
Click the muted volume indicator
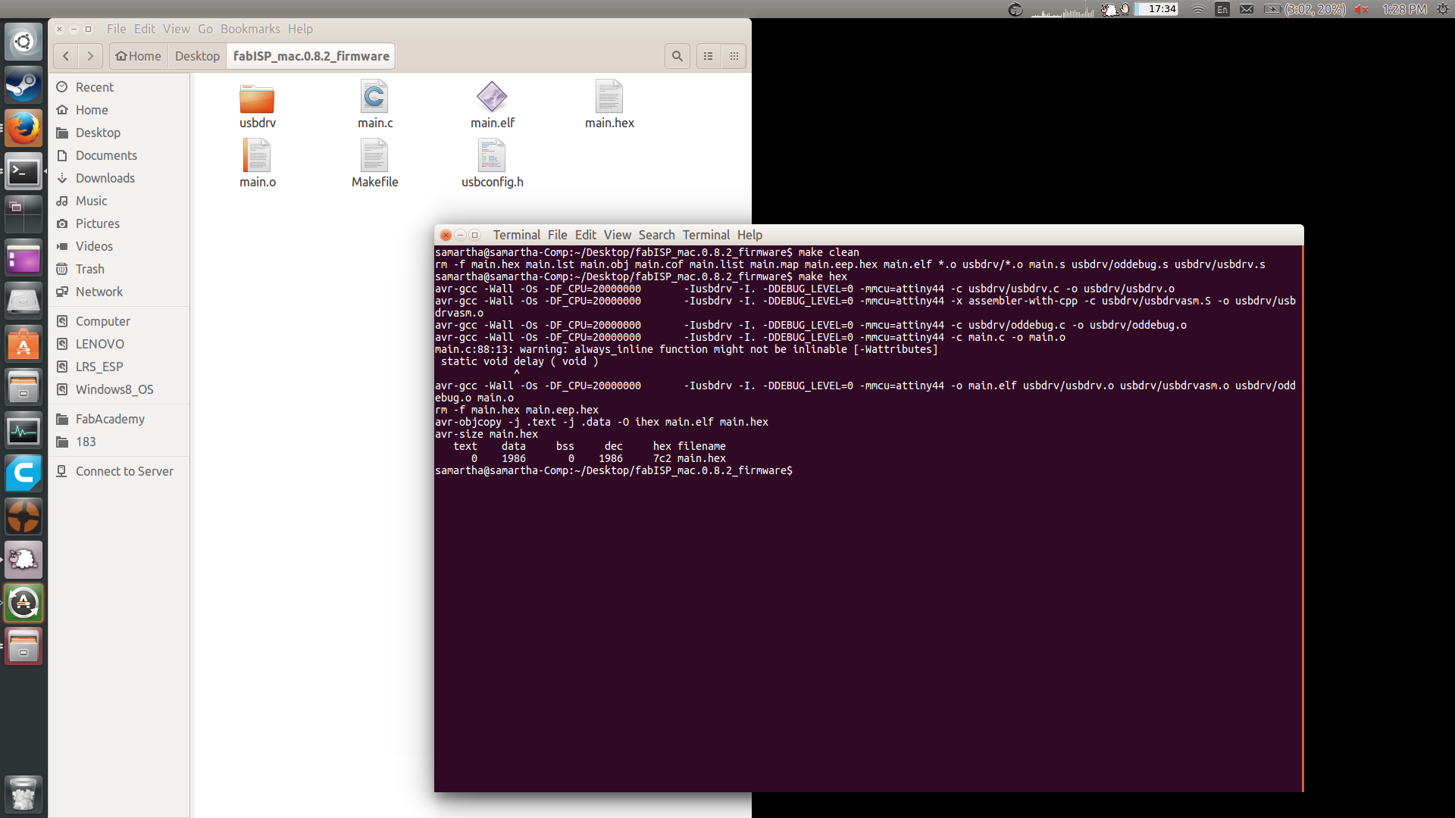coord(1362,9)
